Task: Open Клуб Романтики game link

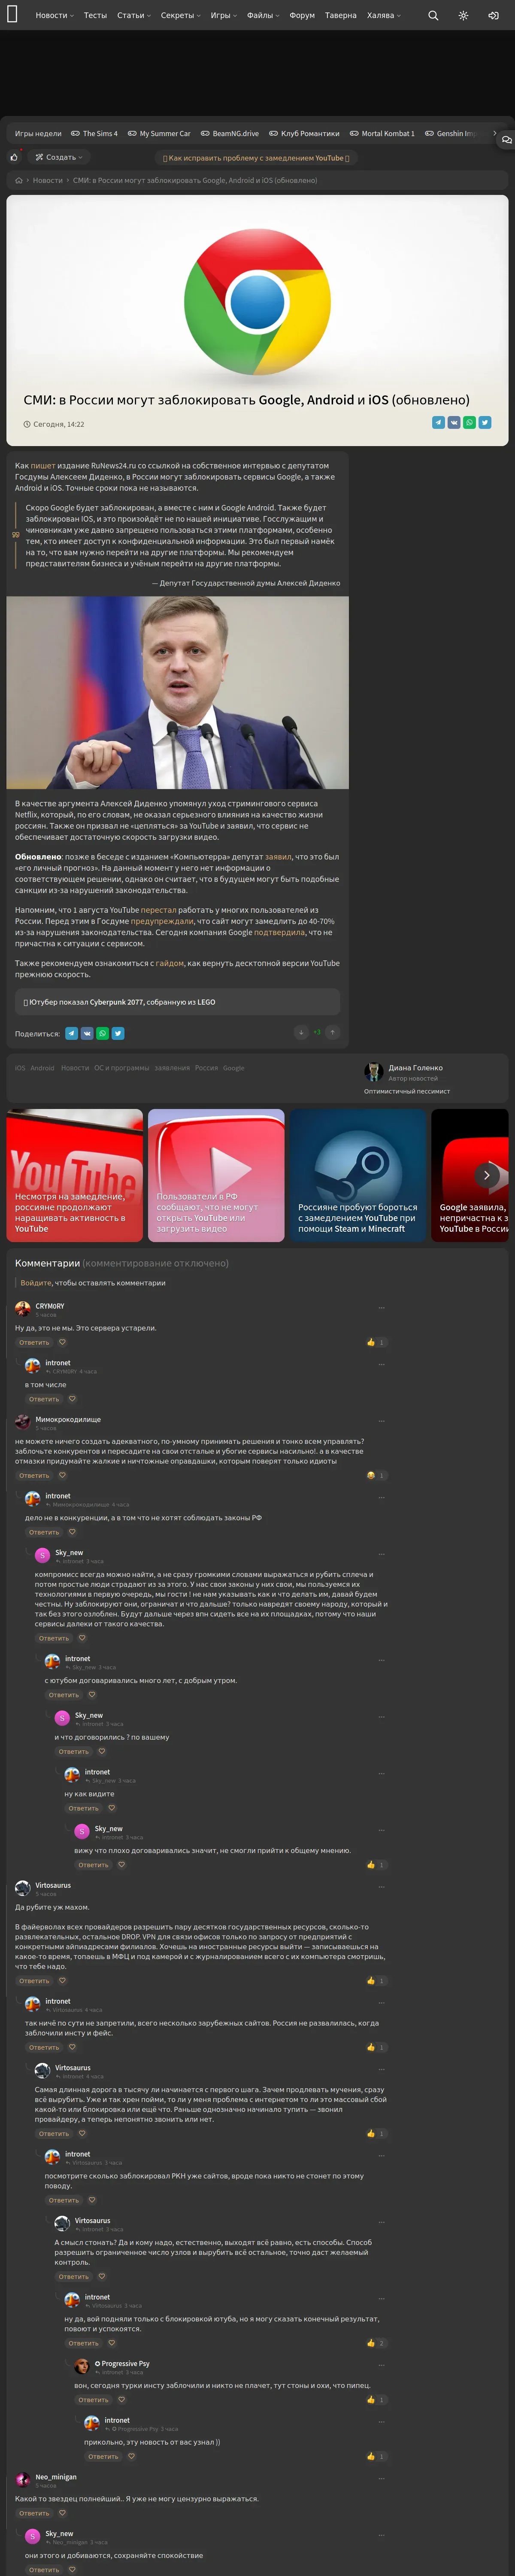Action: (304, 133)
